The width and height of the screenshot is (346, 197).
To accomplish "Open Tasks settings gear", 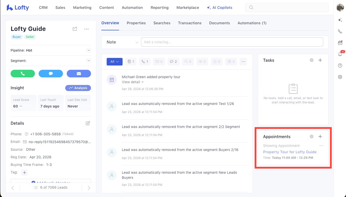I will (x=312, y=60).
